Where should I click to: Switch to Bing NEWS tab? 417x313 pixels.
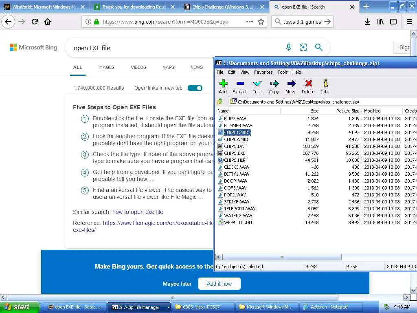197,67
